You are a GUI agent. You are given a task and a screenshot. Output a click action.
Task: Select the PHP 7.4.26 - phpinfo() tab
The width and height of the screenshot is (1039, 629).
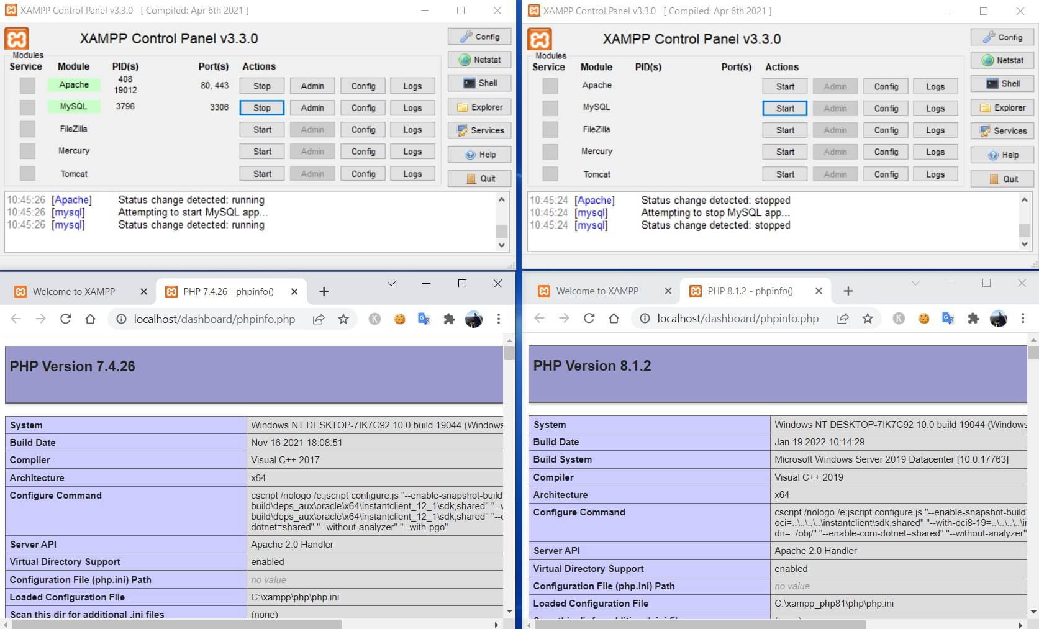click(229, 291)
